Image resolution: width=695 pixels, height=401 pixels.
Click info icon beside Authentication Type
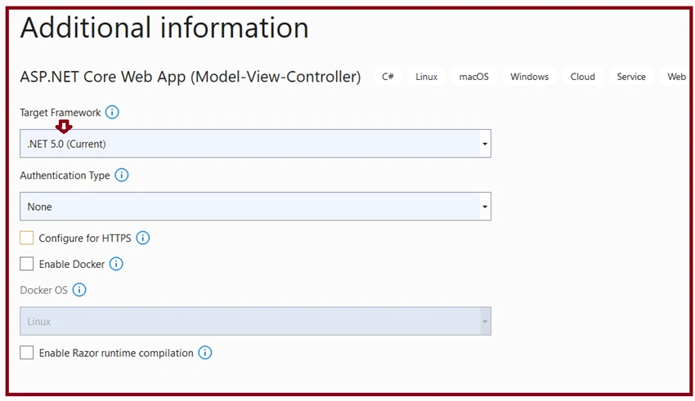point(122,176)
